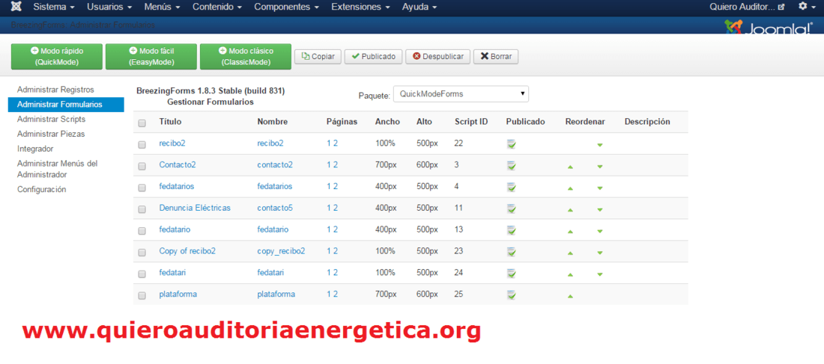Move Contacto2 down in order
Viewport: 824px width, 364px height.
[599, 167]
